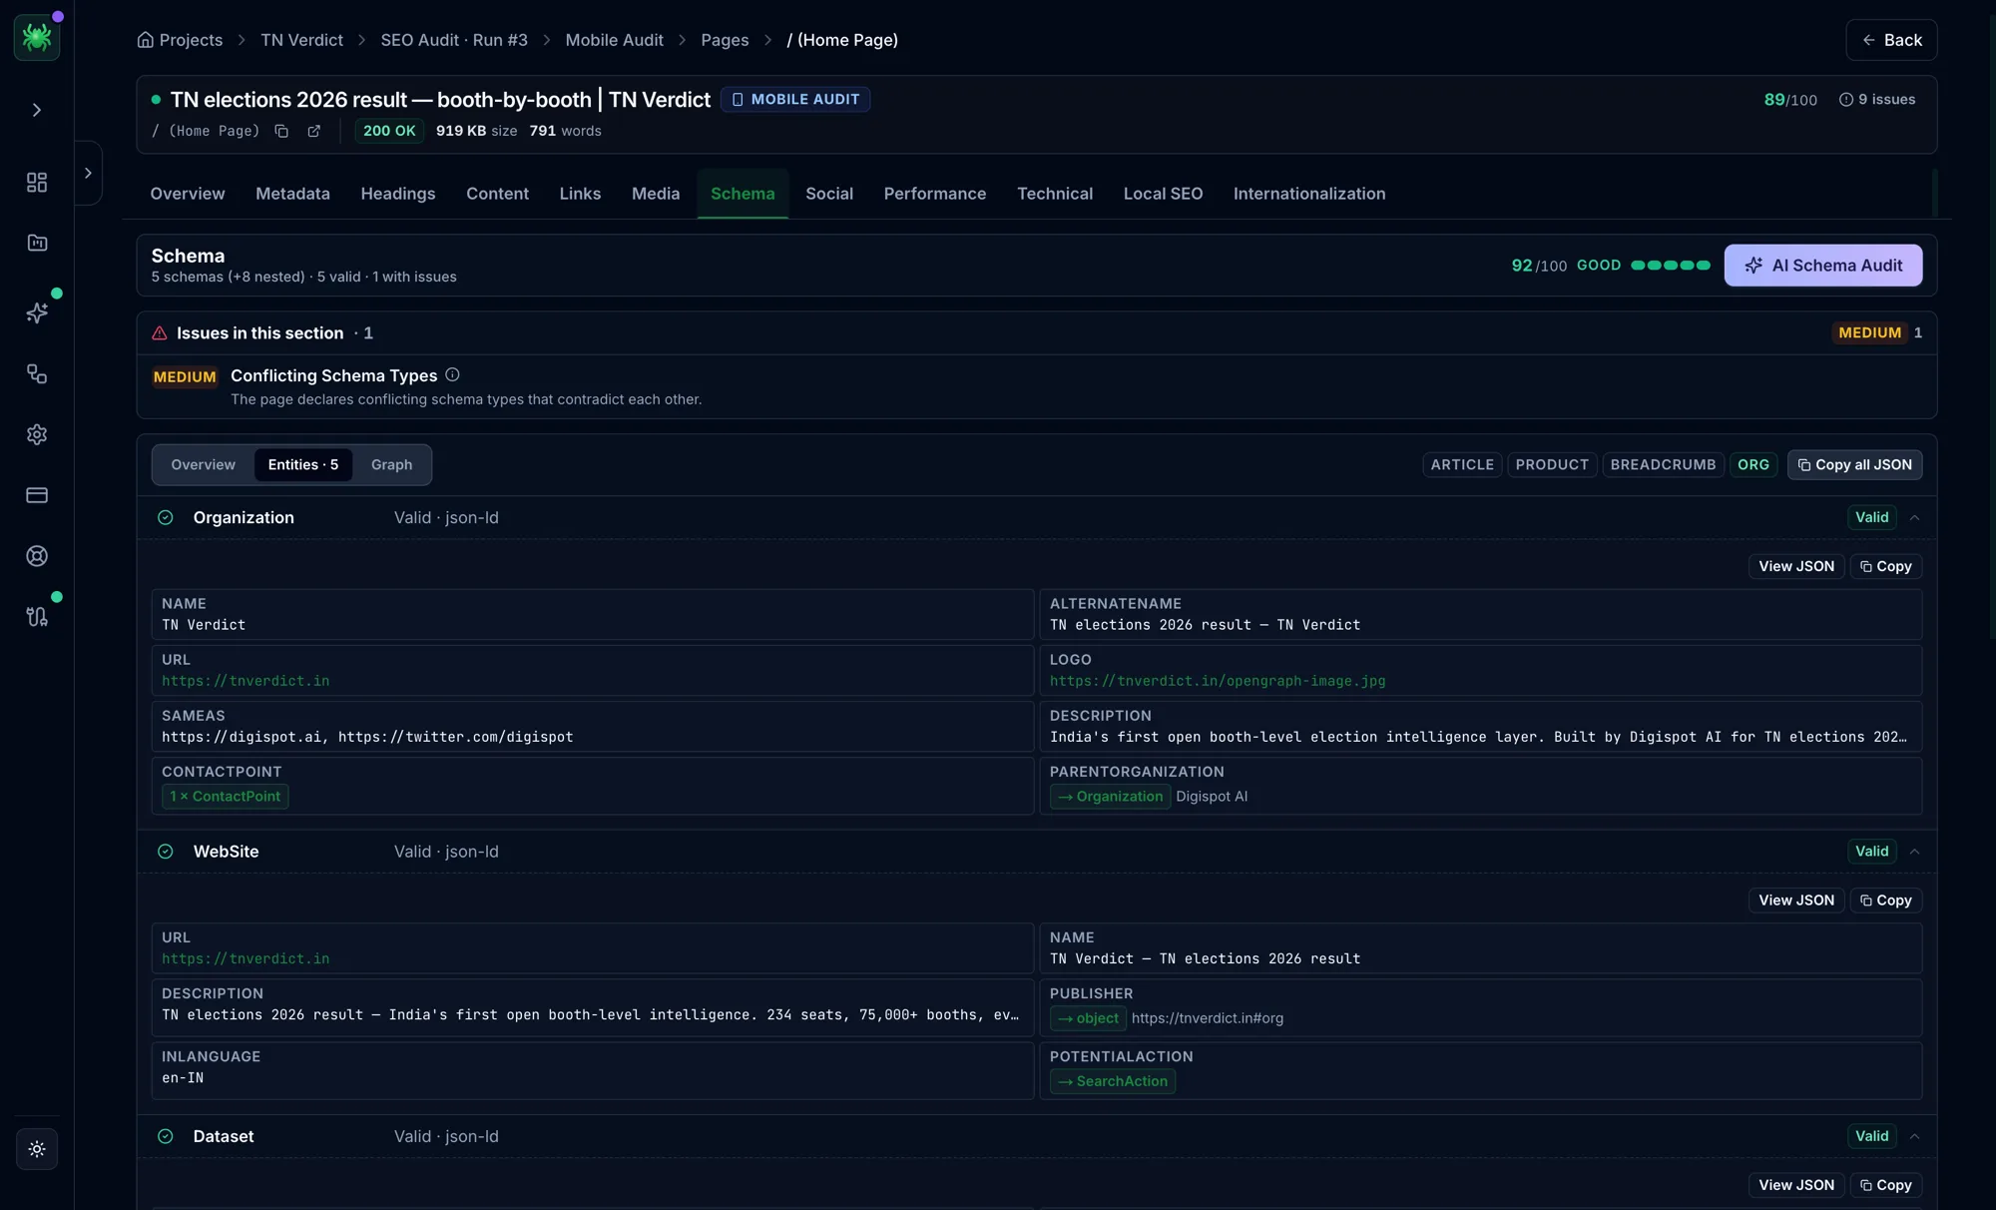Toggle the PRODUCT filter chip
Viewport: 1996px width, 1210px height.
click(1552, 465)
